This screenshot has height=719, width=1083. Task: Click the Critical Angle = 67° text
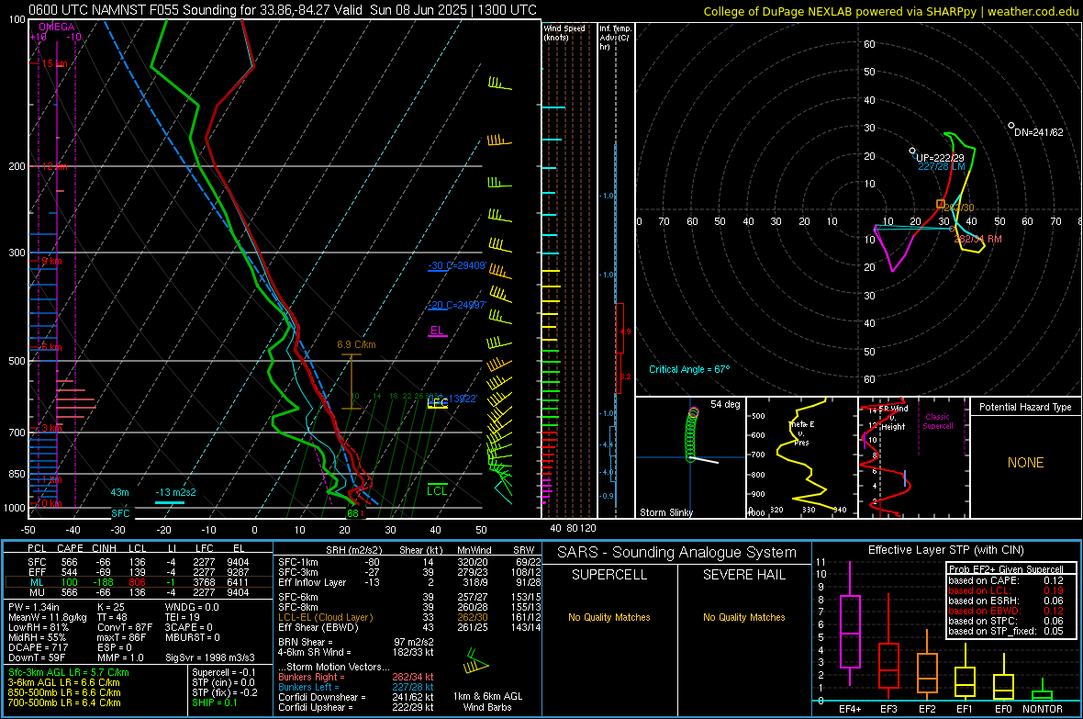click(x=689, y=369)
